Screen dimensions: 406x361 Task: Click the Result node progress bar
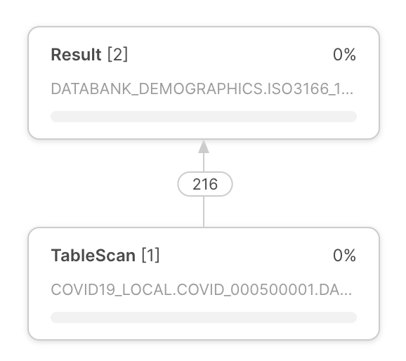click(204, 117)
